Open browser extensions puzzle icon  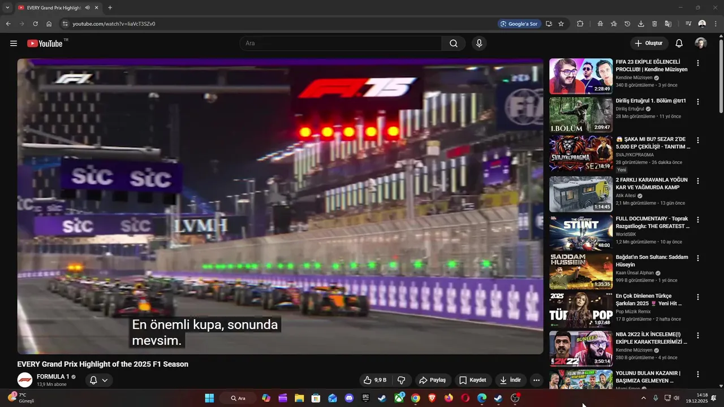(580, 24)
